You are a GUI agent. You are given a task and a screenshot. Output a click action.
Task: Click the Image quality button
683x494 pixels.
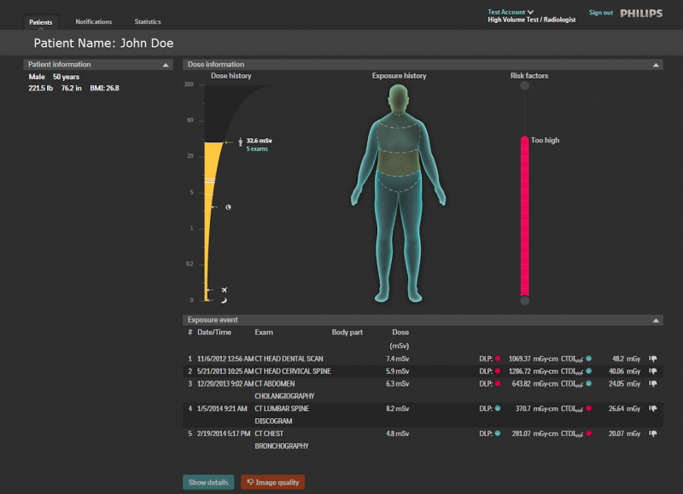click(x=272, y=482)
